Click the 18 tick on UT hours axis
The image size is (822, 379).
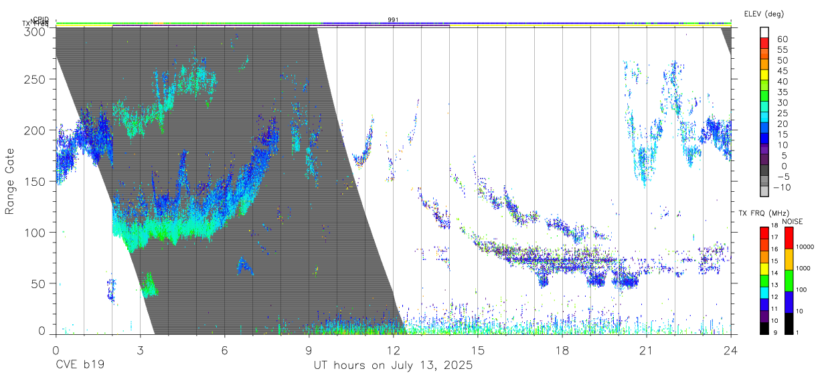[x=562, y=350]
